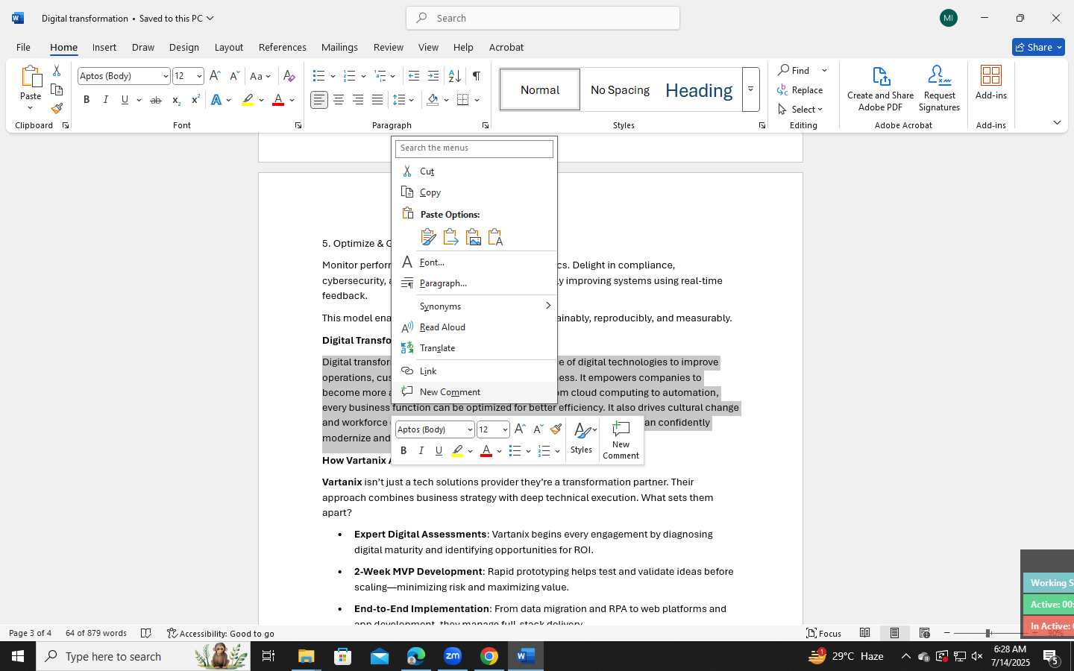The height and width of the screenshot is (671, 1074).
Task: Toggle Align Left in the ribbon
Action: pyautogui.click(x=319, y=100)
